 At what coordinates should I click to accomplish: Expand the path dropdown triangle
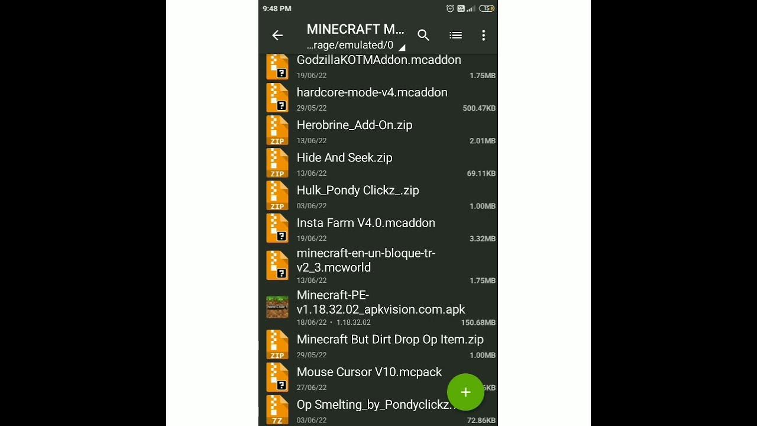(x=402, y=47)
